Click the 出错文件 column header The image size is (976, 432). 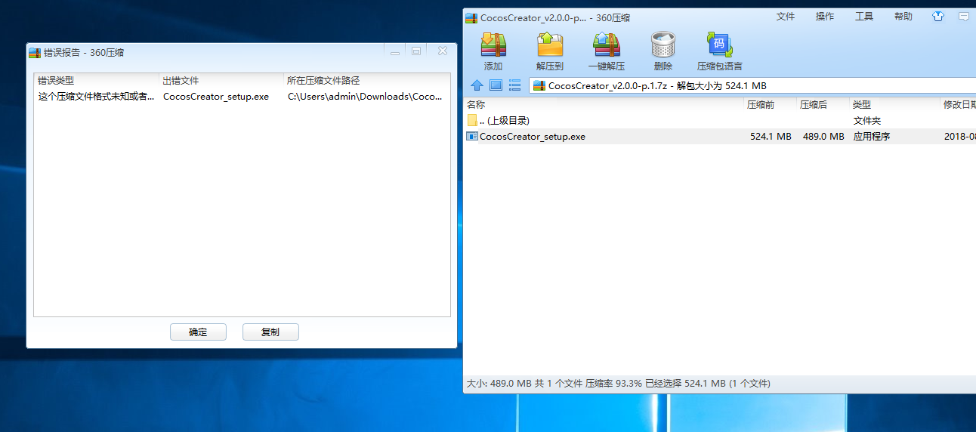point(221,80)
